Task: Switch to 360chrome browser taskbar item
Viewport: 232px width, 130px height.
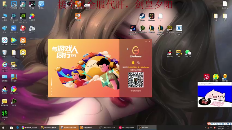Action: (30, 128)
